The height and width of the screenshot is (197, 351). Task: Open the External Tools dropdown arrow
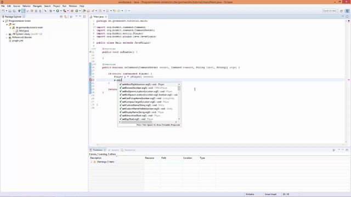click(x=68, y=11)
